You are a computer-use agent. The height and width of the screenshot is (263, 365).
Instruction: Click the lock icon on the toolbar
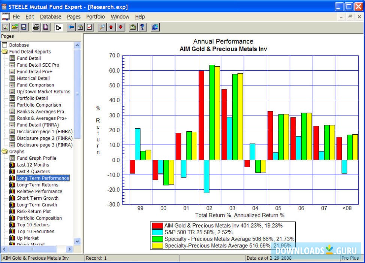(80, 27)
